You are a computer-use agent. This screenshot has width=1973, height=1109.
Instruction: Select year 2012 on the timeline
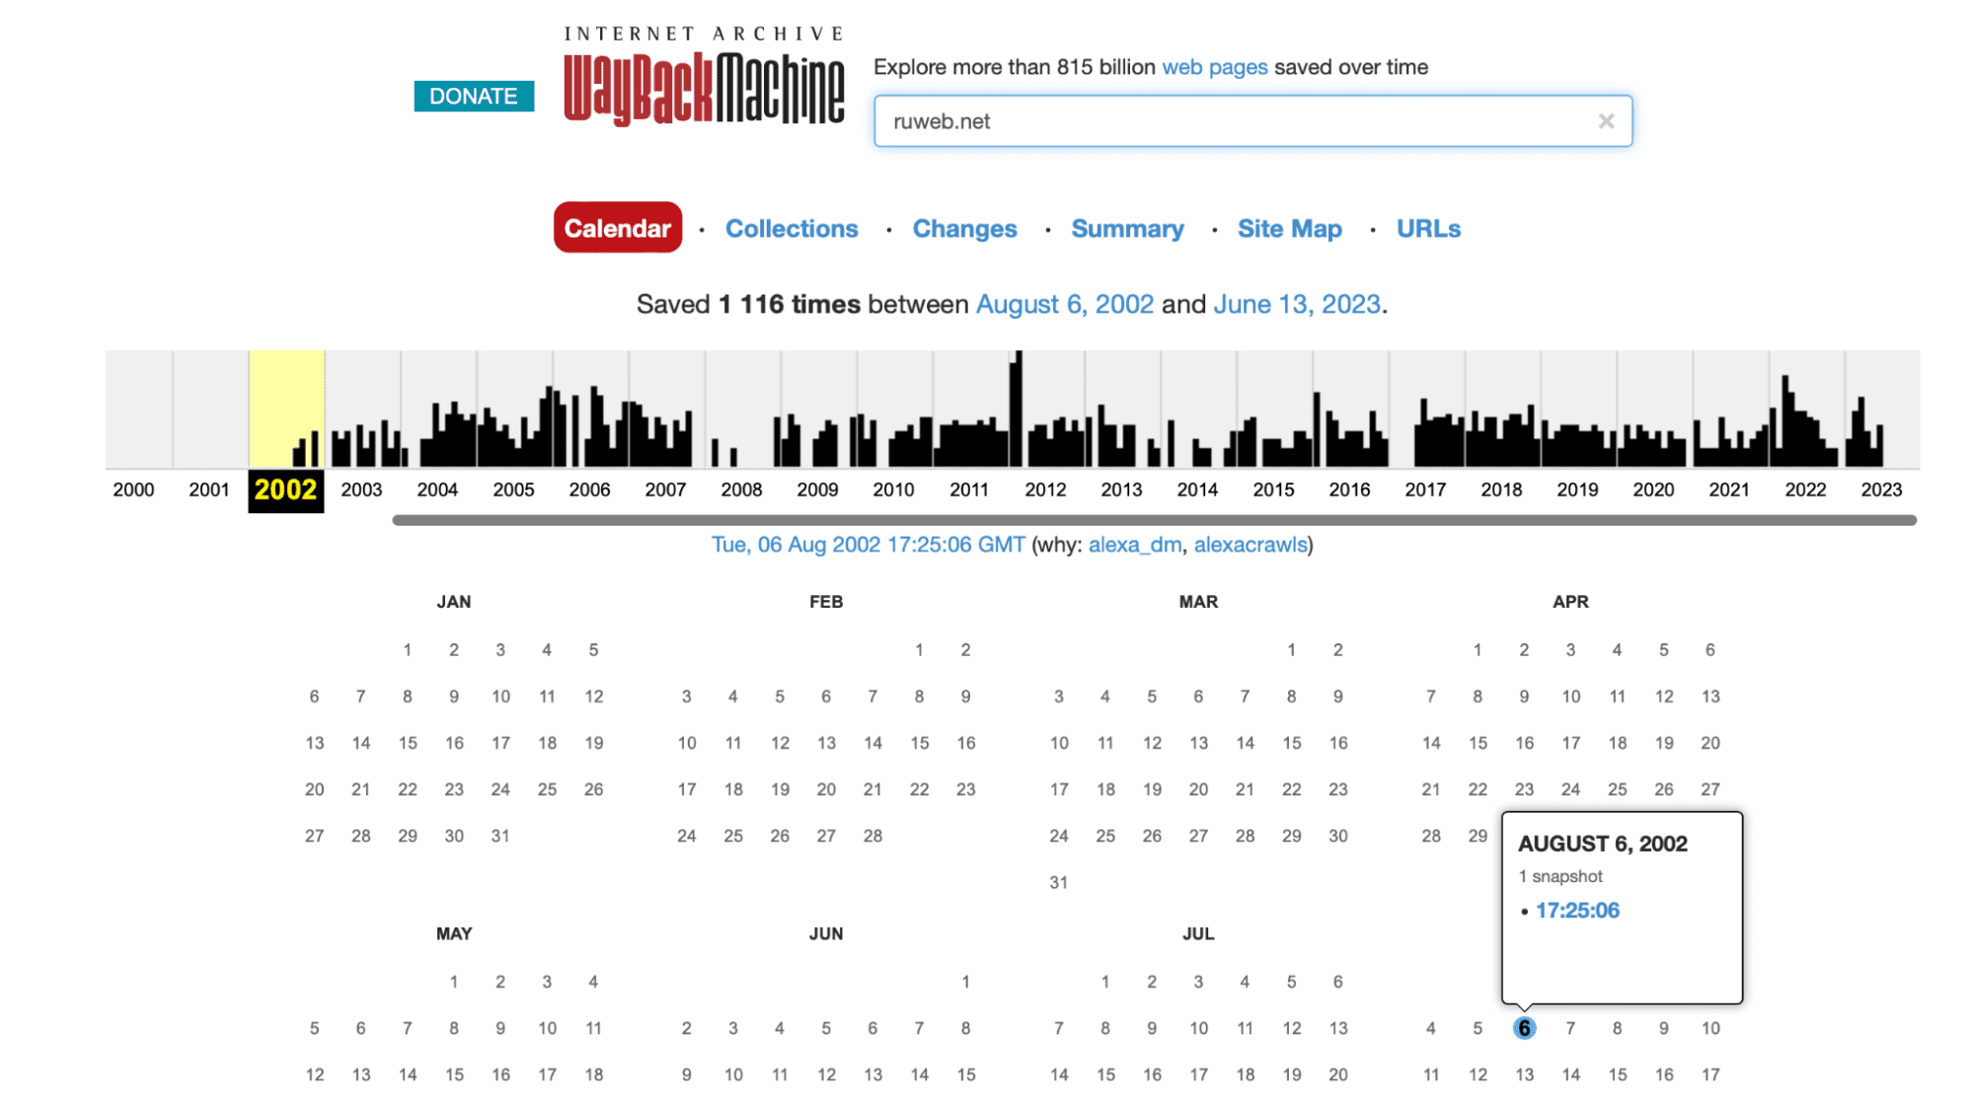[1045, 489]
